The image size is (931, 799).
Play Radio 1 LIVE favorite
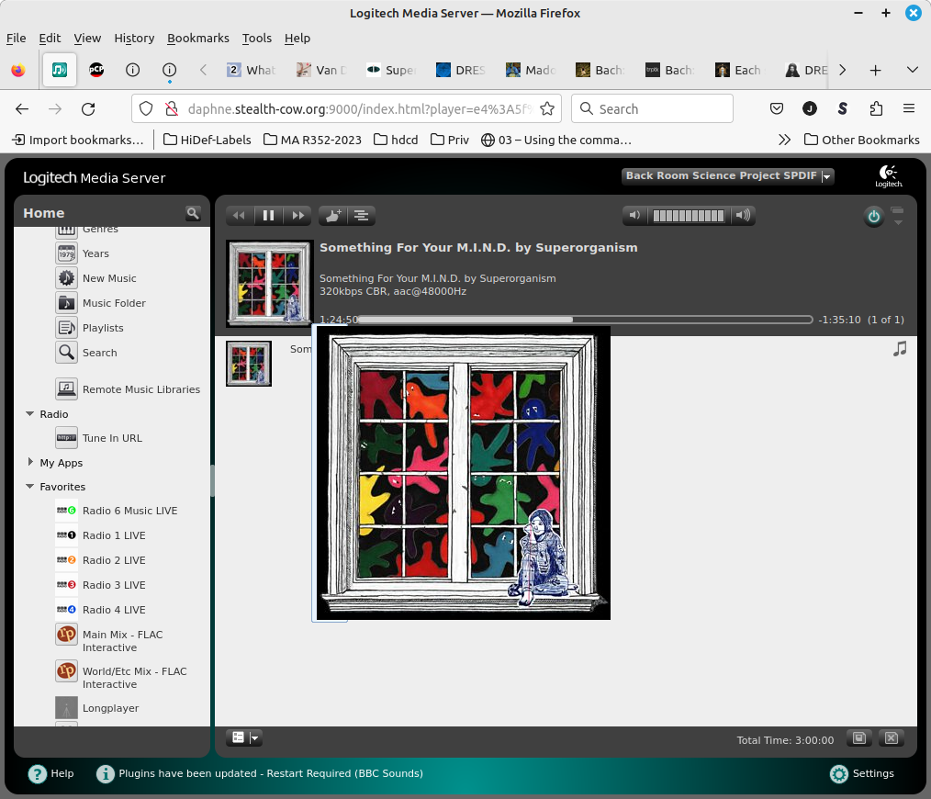pyautogui.click(x=114, y=535)
